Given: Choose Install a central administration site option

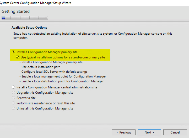Looking at the screenshot, I should 13,87.
